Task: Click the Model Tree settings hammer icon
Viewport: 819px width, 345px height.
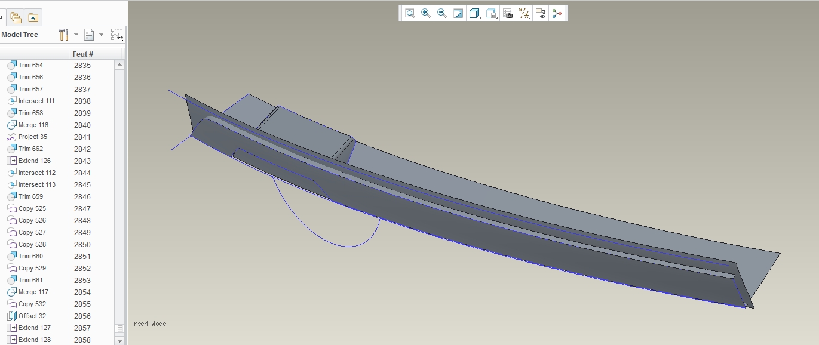Action: pyautogui.click(x=63, y=35)
